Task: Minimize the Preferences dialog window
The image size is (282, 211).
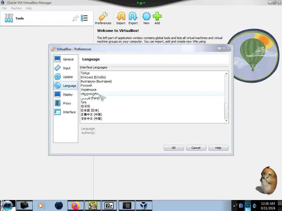Action: coord(219,49)
